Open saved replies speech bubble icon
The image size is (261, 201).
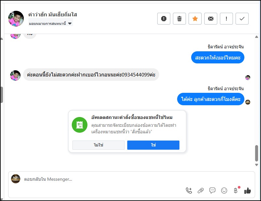212,191
